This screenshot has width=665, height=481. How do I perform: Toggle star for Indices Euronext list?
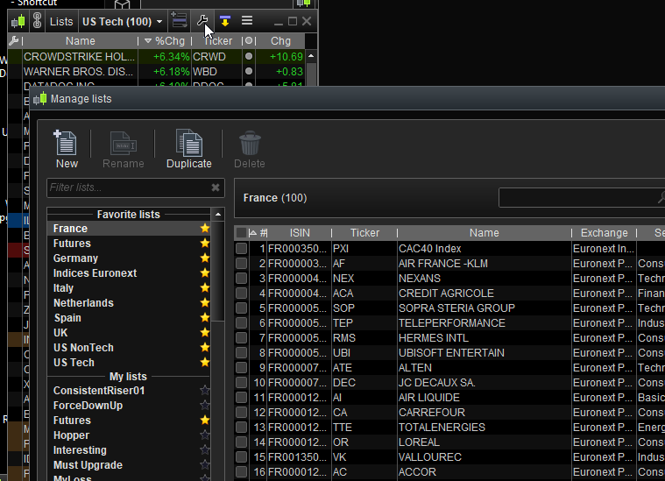coord(205,272)
